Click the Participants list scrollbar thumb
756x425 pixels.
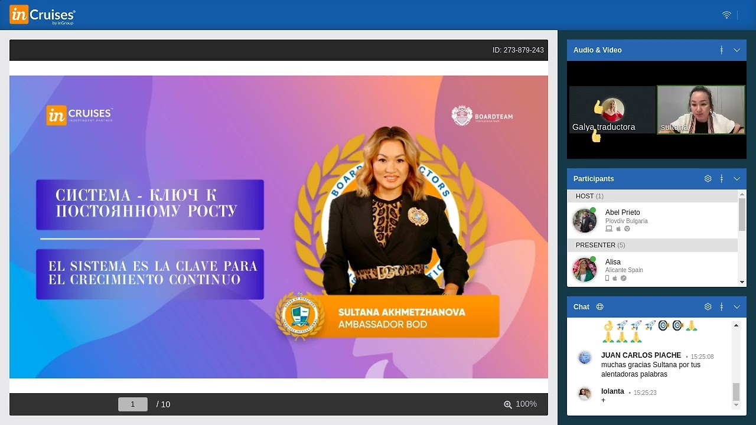coord(742,214)
